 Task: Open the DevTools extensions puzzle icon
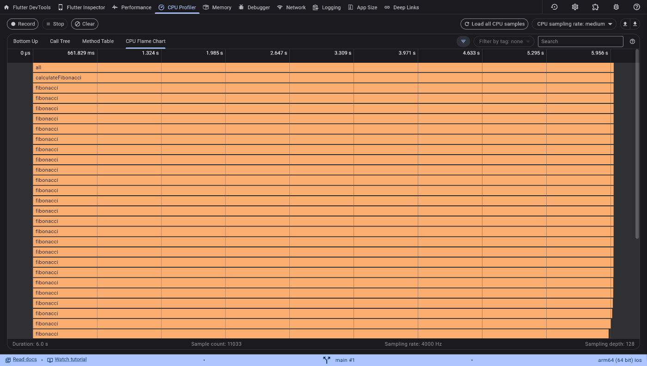tap(595, 7)
